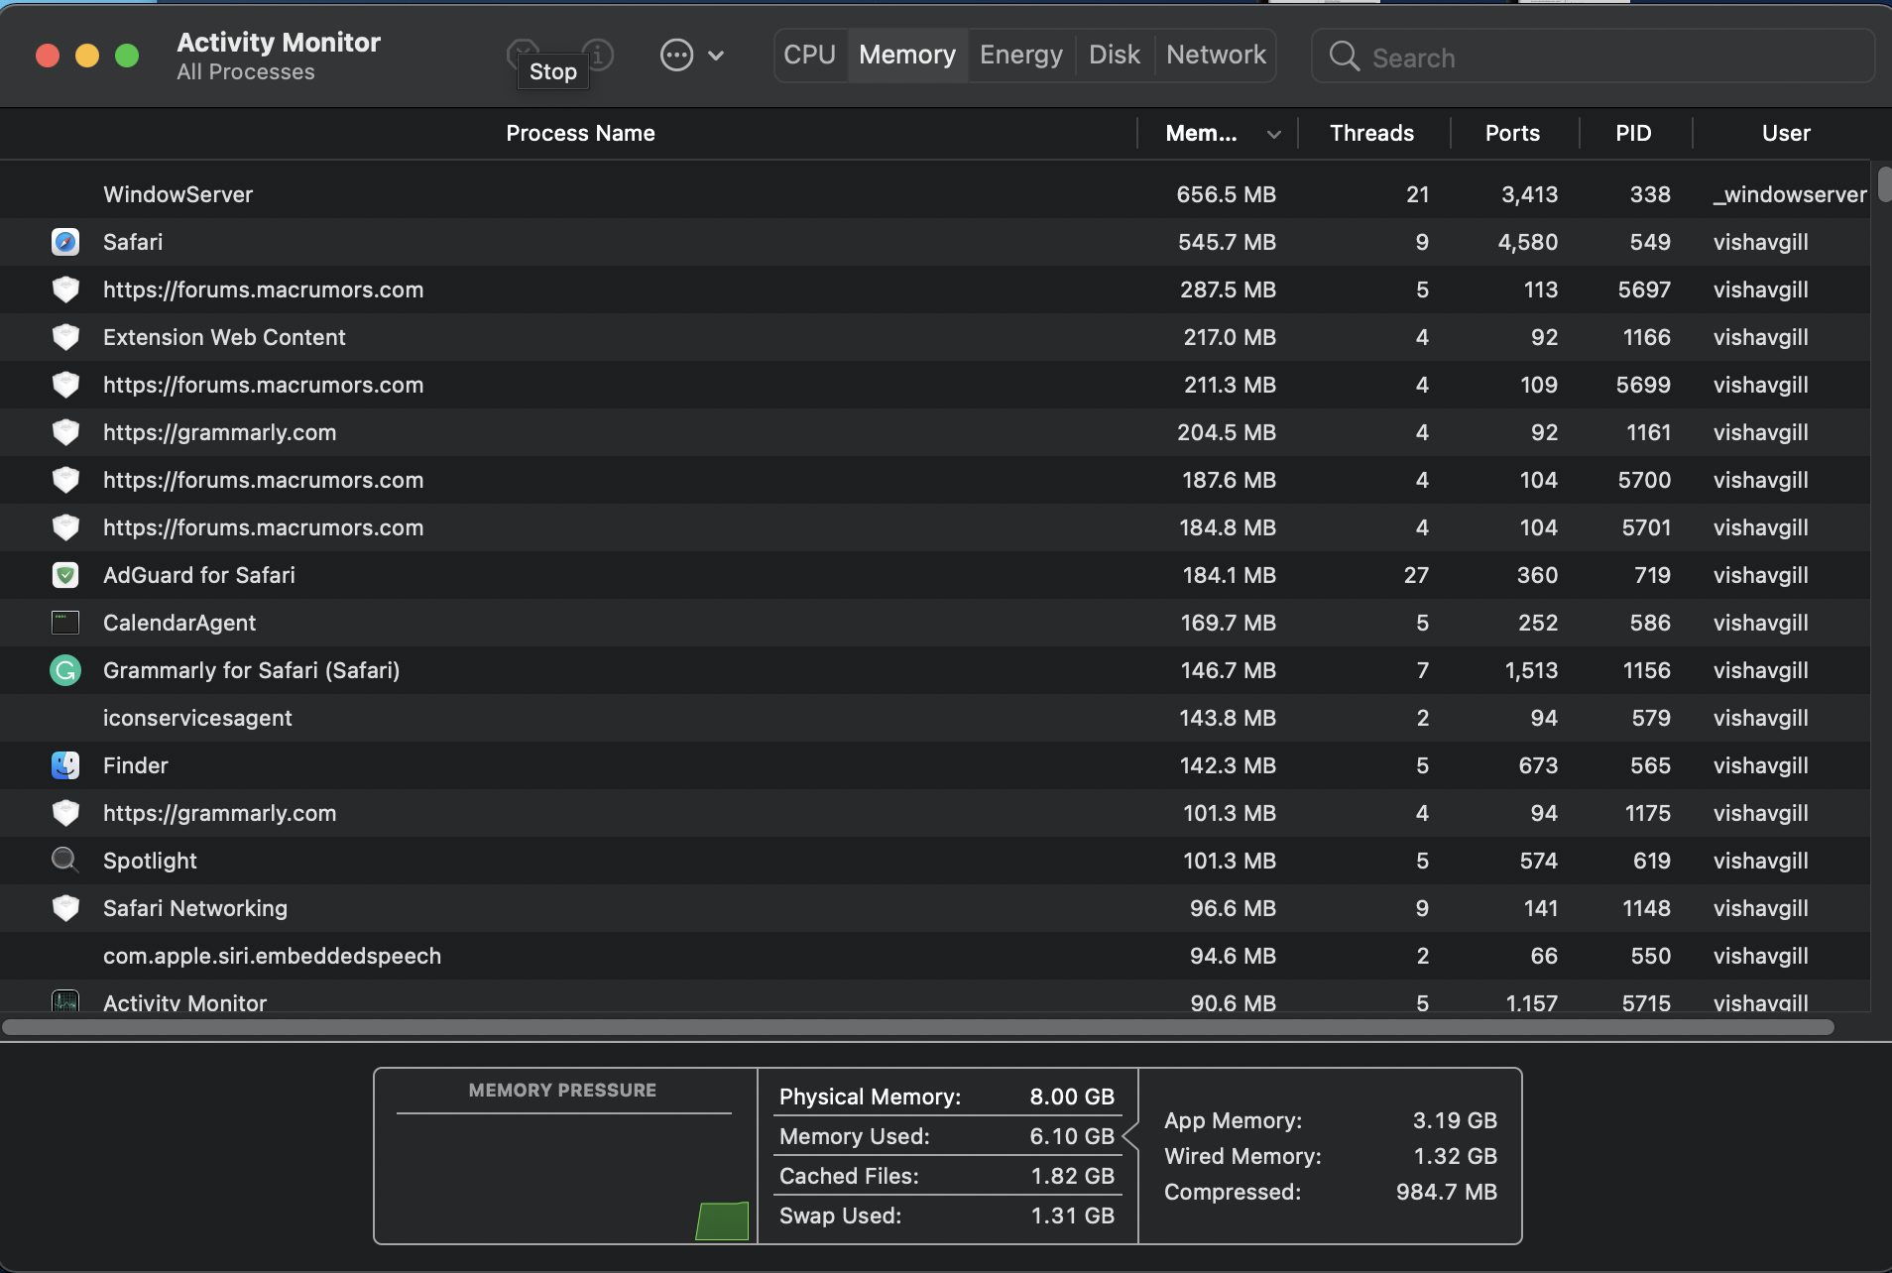The image size is (1892, 1273).
Task: Click the Finder face icon
Action: click(65, 765)
